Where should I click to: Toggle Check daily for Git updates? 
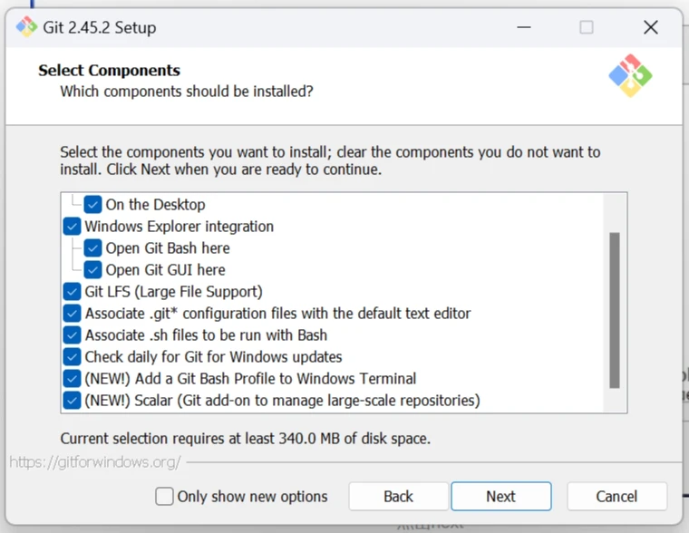point(73,357)
